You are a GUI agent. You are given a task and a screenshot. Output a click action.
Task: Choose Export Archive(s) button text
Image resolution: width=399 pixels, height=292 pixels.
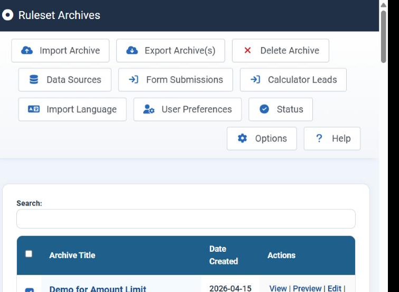point(180,51)
